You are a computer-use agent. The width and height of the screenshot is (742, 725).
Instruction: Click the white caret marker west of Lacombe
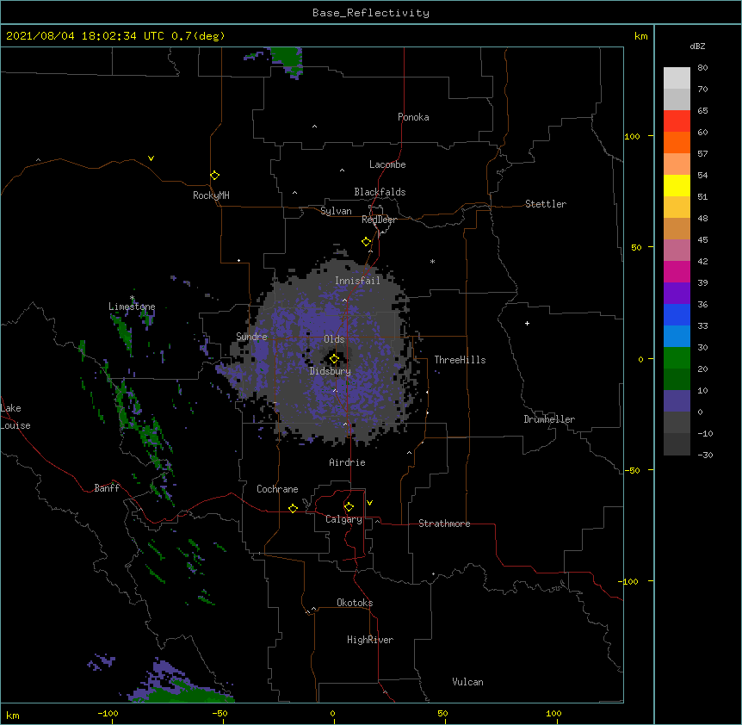(342, 170)
